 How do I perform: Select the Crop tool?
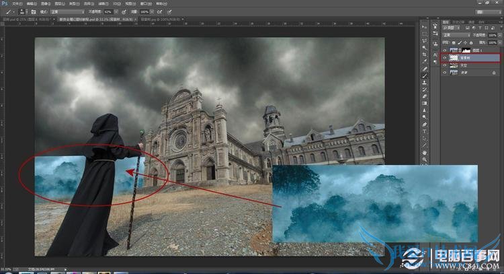click(x=425, y=55)
